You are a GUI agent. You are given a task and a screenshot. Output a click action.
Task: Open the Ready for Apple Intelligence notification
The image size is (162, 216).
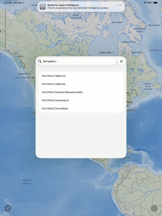click(81, 6)
